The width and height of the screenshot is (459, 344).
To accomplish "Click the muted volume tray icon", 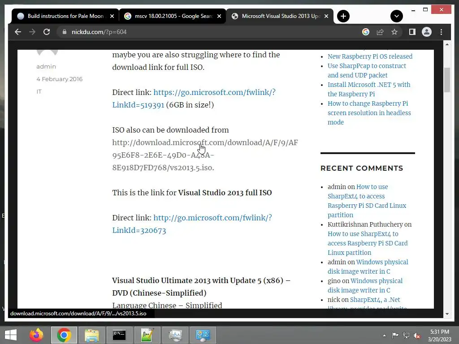I will tap(417, 335).
